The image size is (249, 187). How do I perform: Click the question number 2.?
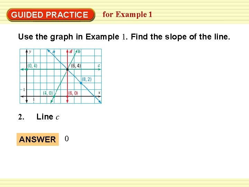(21, 117)
